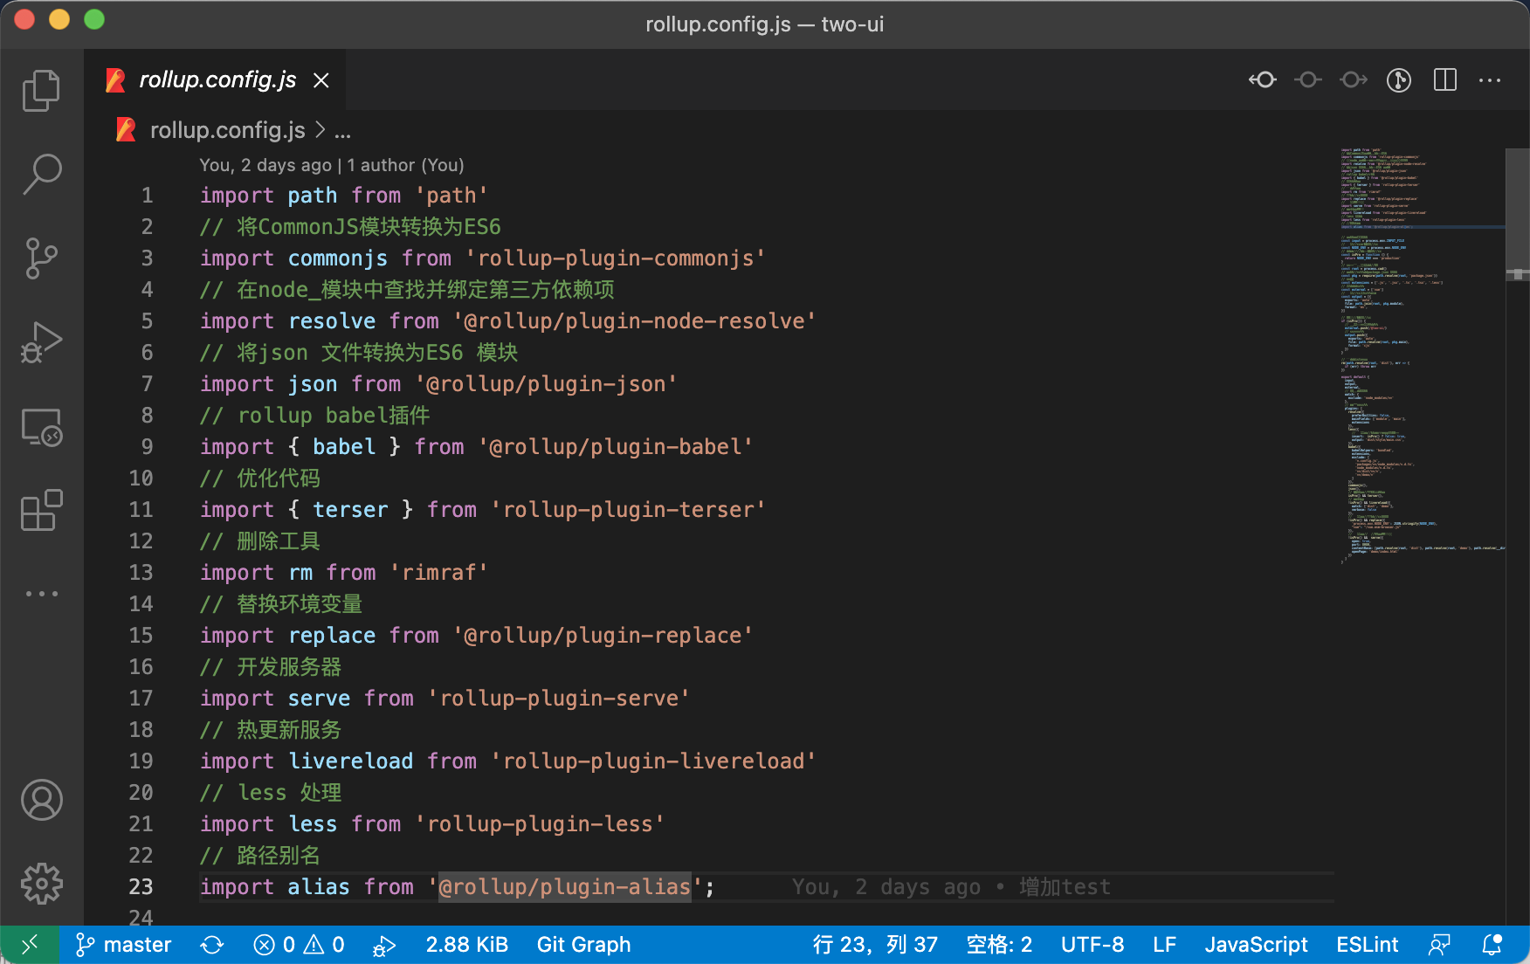This screenshot has width=1530, height=964.
Task: Change JavaScript language mode
Action: 1256,945
